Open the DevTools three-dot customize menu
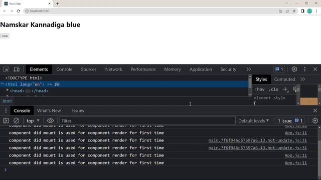 tap(304, 69)
